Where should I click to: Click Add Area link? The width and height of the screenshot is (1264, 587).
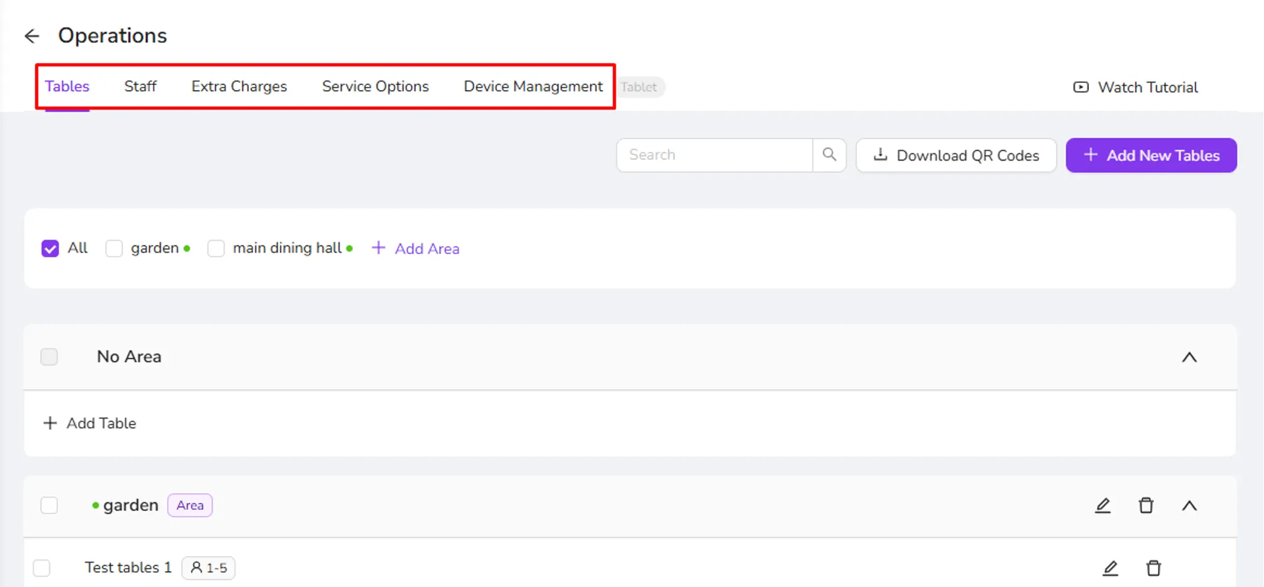pos(415,249)
